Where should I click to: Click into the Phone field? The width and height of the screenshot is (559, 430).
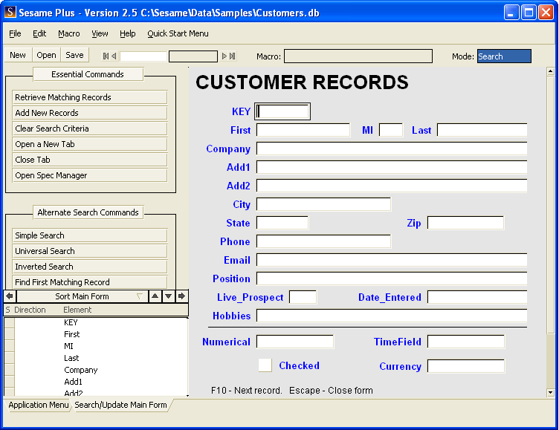click(x=323, y=241)
